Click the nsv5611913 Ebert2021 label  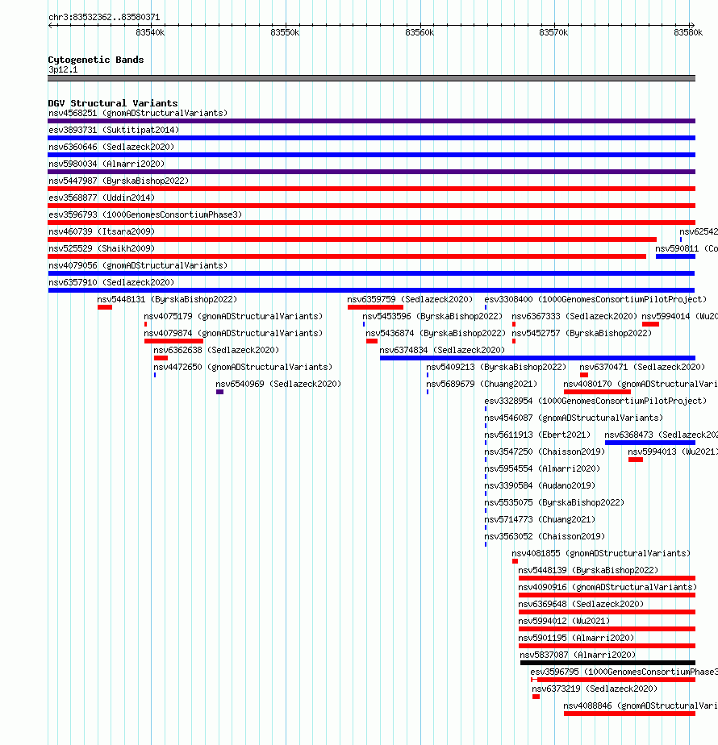point(537,435)
